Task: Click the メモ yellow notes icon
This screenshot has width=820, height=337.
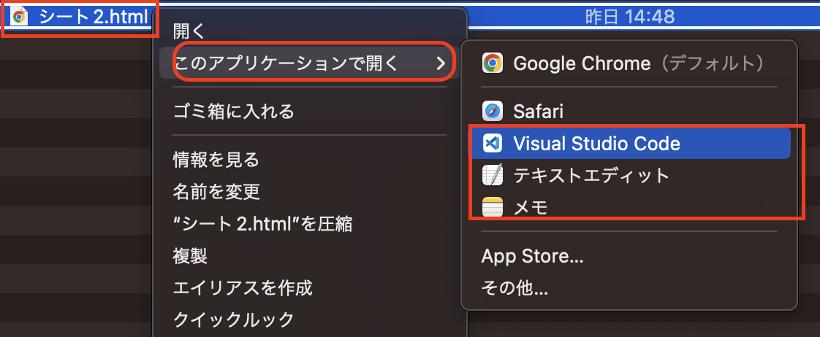Action: click(x=492, y=208)
